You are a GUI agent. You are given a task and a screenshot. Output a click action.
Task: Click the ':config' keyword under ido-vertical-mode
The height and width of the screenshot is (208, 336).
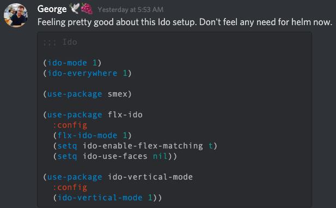tap(70, 187)
